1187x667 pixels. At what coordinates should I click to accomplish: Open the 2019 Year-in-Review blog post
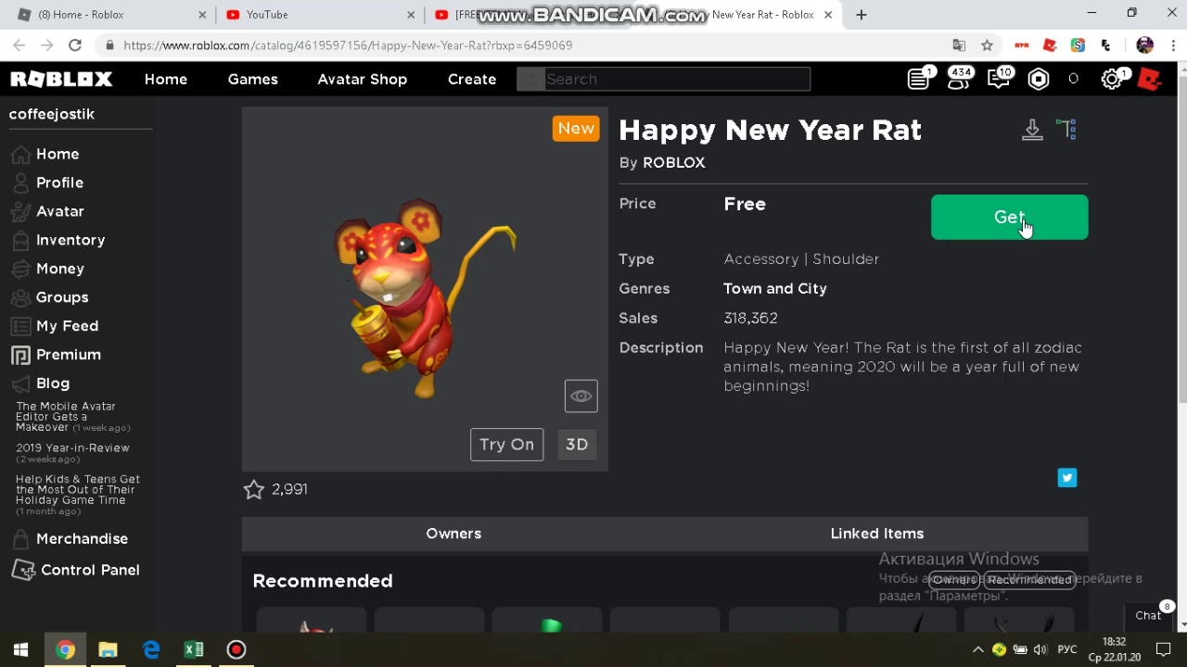click(x=72, y=453)
